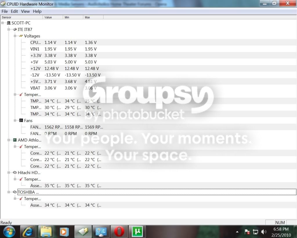
Task: Click the TOSHIBA Temperatures thermometer icon
Action: tap(21, 199)
